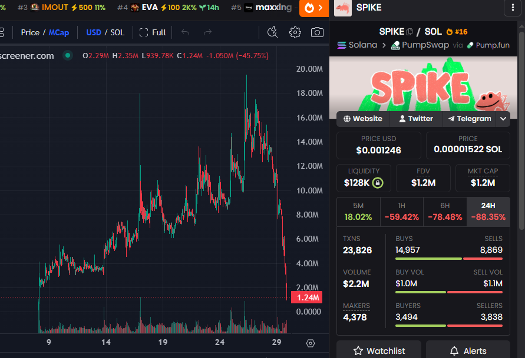Click the FDV $1.2M value

click(x=423, y=183)
